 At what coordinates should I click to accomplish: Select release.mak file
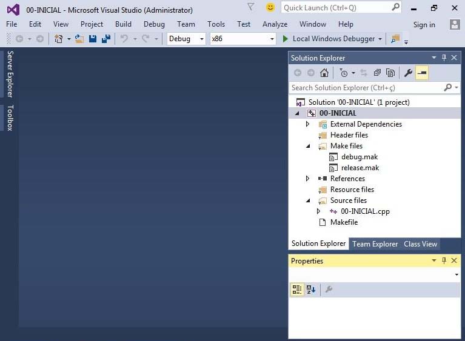(x=360, y=168)
